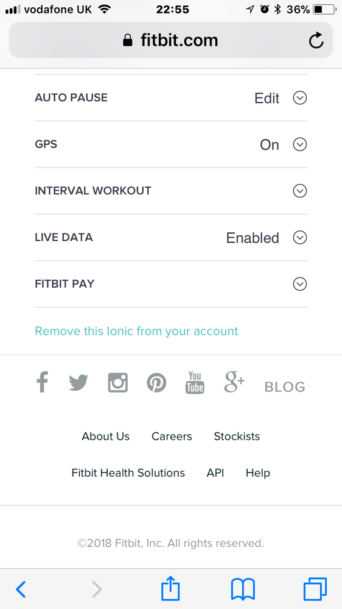Reload the page with refresh icon
Image resolution: width=342 pixels, height=609 pixels.
coord(316,40)
